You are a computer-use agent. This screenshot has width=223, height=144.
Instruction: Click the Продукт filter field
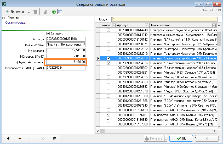tap(164, 19)
